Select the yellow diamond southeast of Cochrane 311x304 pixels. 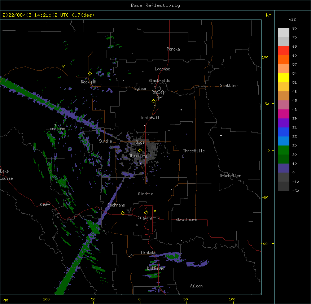click(x=123, y=213)
